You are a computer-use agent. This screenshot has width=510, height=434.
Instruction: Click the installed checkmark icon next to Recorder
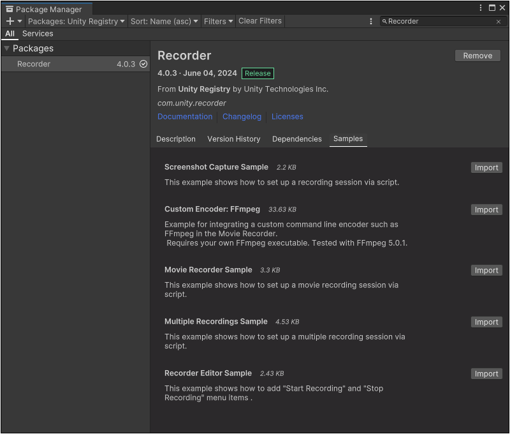pos(143,64)
